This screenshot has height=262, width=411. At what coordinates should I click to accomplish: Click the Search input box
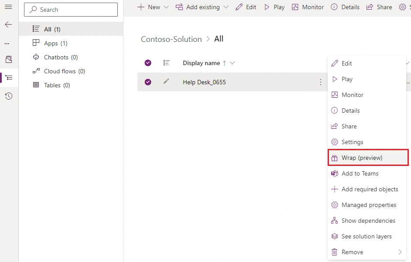pos(71,10)
